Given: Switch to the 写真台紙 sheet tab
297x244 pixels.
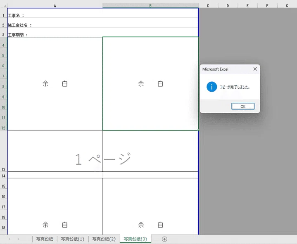Looking at the screenshot, I should point(45,239).
